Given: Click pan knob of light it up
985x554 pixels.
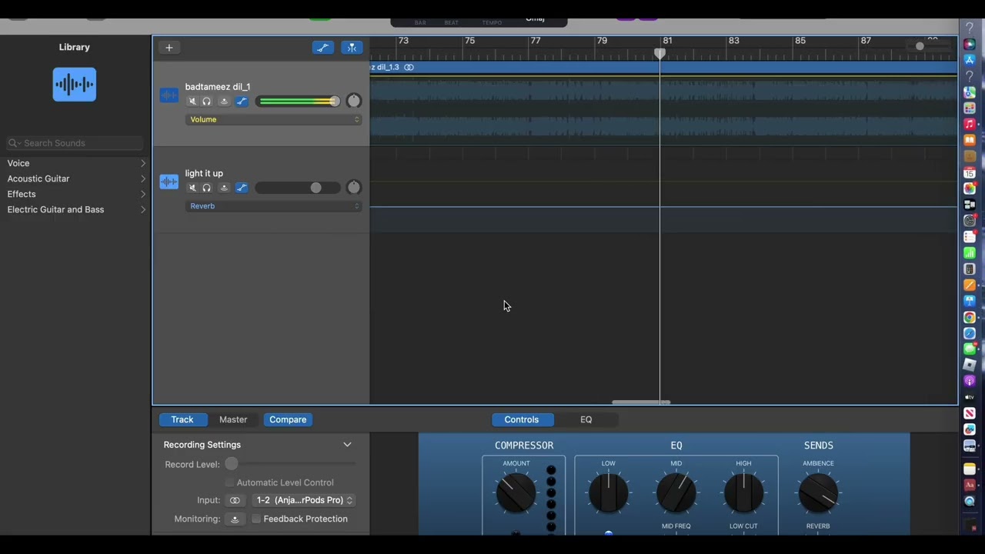Looking at the screenshot, I should (353, 187).
